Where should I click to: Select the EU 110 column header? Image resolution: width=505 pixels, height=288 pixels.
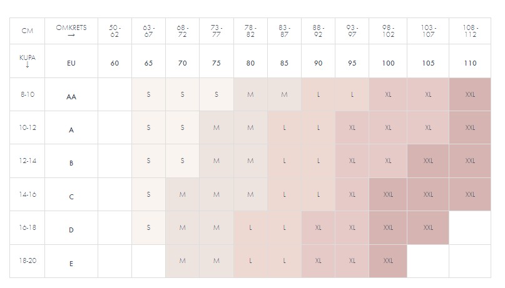click(x=470, y=63)
